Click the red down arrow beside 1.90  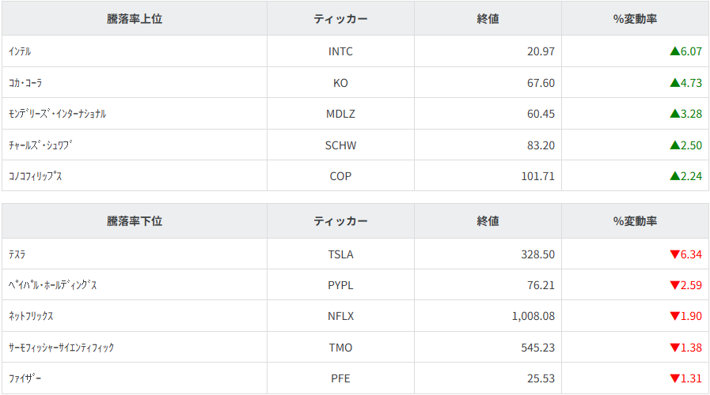click(x=674, y=317)
